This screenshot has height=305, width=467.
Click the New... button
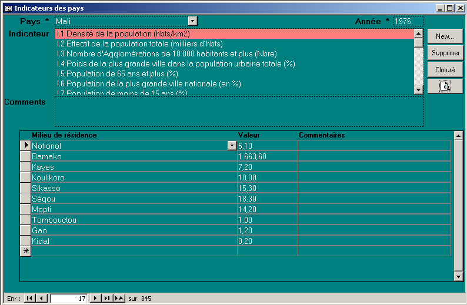pos(445,36)
